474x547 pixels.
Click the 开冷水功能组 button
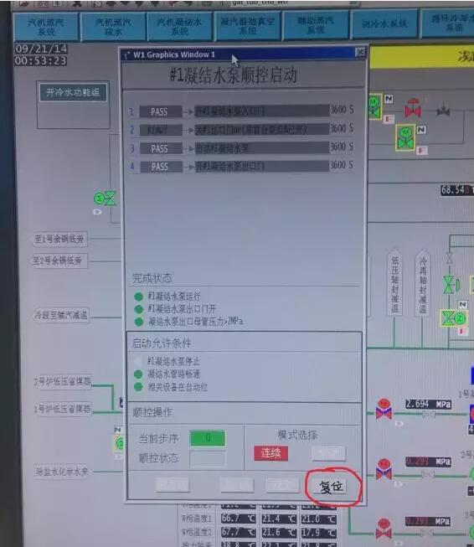coord(73,92)
